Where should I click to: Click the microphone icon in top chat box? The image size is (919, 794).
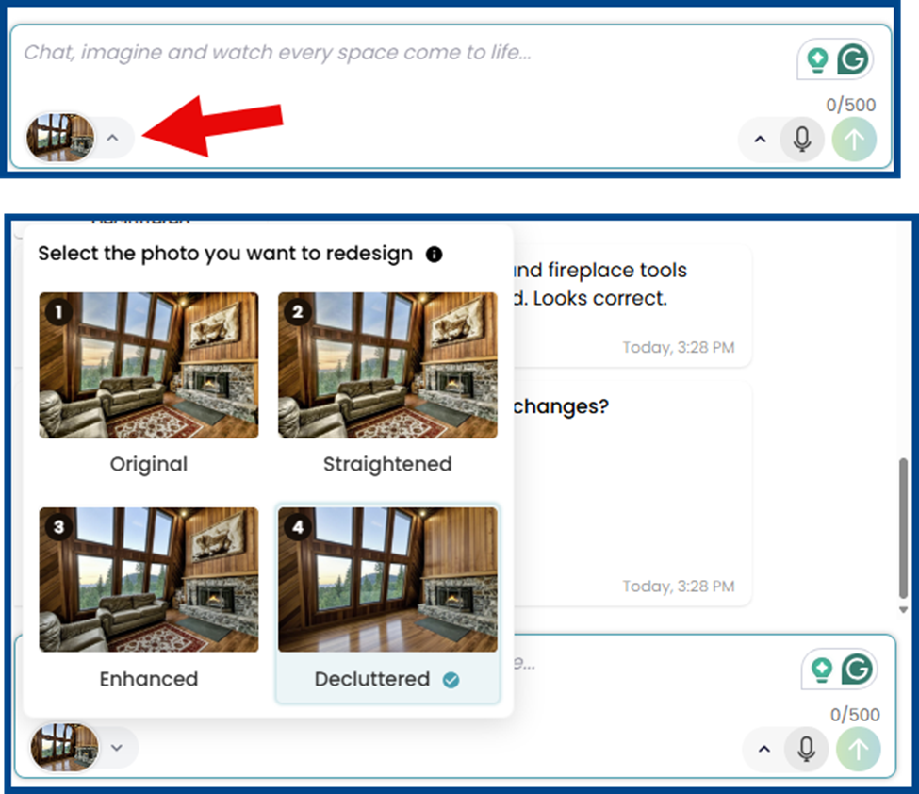click(802, 140)
